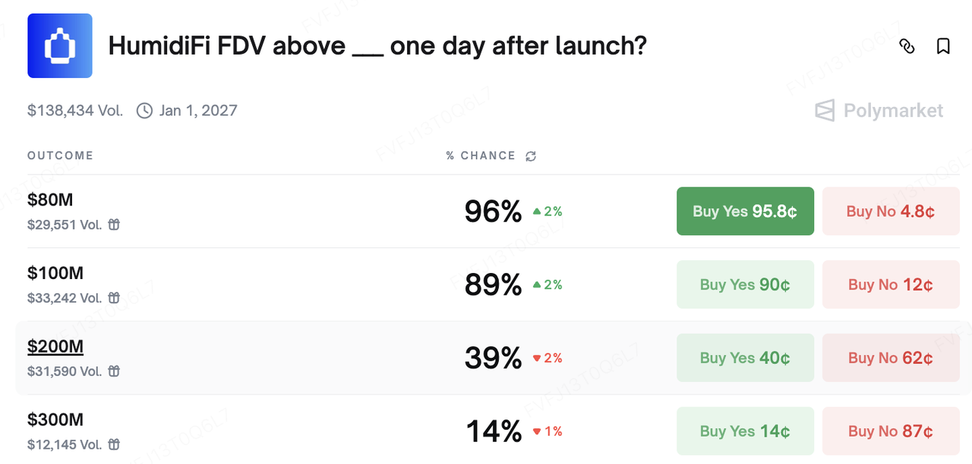Click the clock icon near Jan 1, 2027
Image resolution: width=972 pixels, height=464 pixels.
point(144,111)
